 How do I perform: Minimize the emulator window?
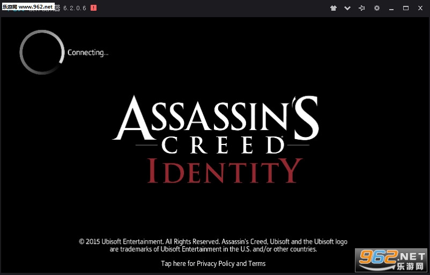pyautogui.click(x=391, y=9)
